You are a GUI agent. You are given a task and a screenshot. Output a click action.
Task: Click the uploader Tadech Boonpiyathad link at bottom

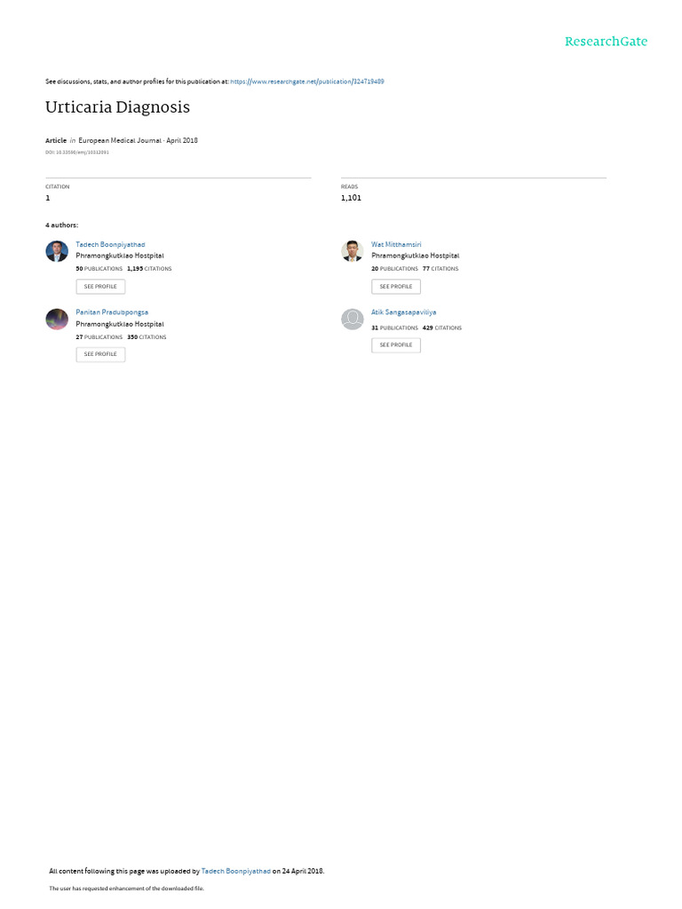point(235,871)
